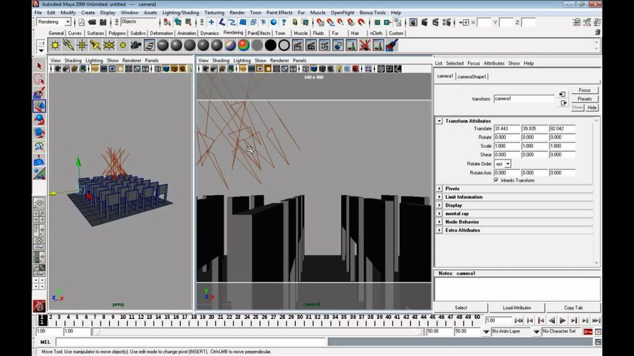The height and width of the screenshot is (356, 634).
Task: Collapse Transform Attributes section
Action: point(439,121)
